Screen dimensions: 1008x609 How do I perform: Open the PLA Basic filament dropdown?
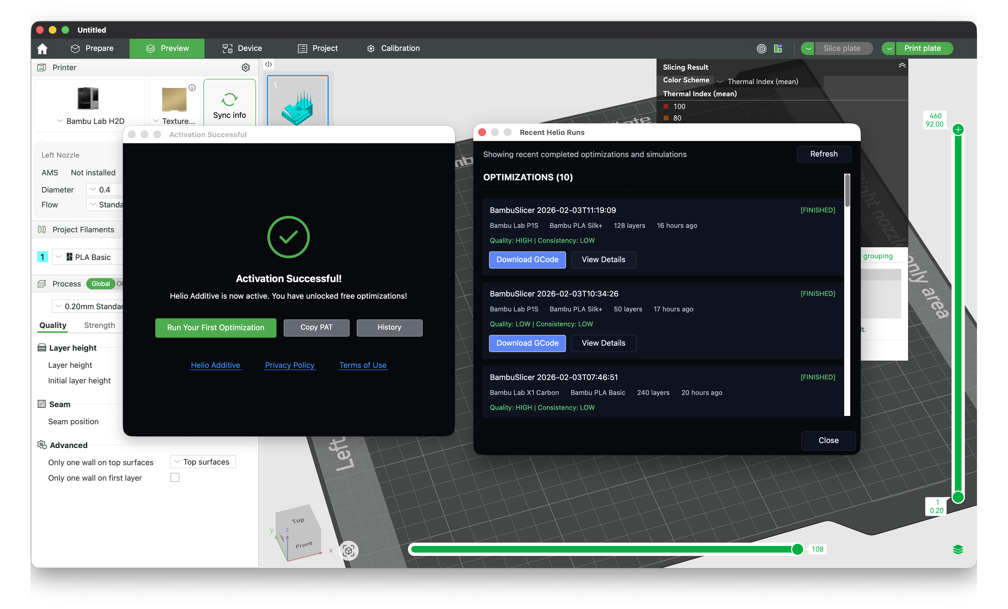tap(58, 257)
